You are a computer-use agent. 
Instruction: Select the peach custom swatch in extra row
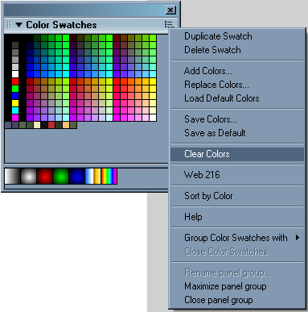click(66, 125)
